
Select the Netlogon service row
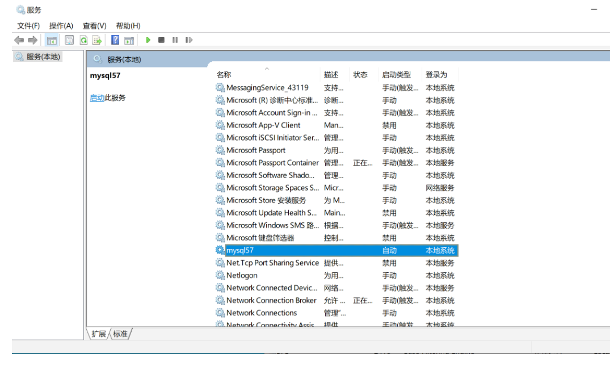tap(337, 275)
